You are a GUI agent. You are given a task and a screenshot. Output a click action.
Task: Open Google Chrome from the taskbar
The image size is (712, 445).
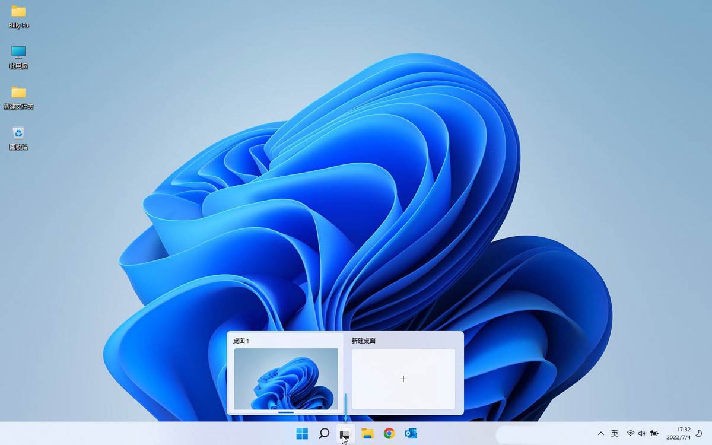click(x=389, y=434)
